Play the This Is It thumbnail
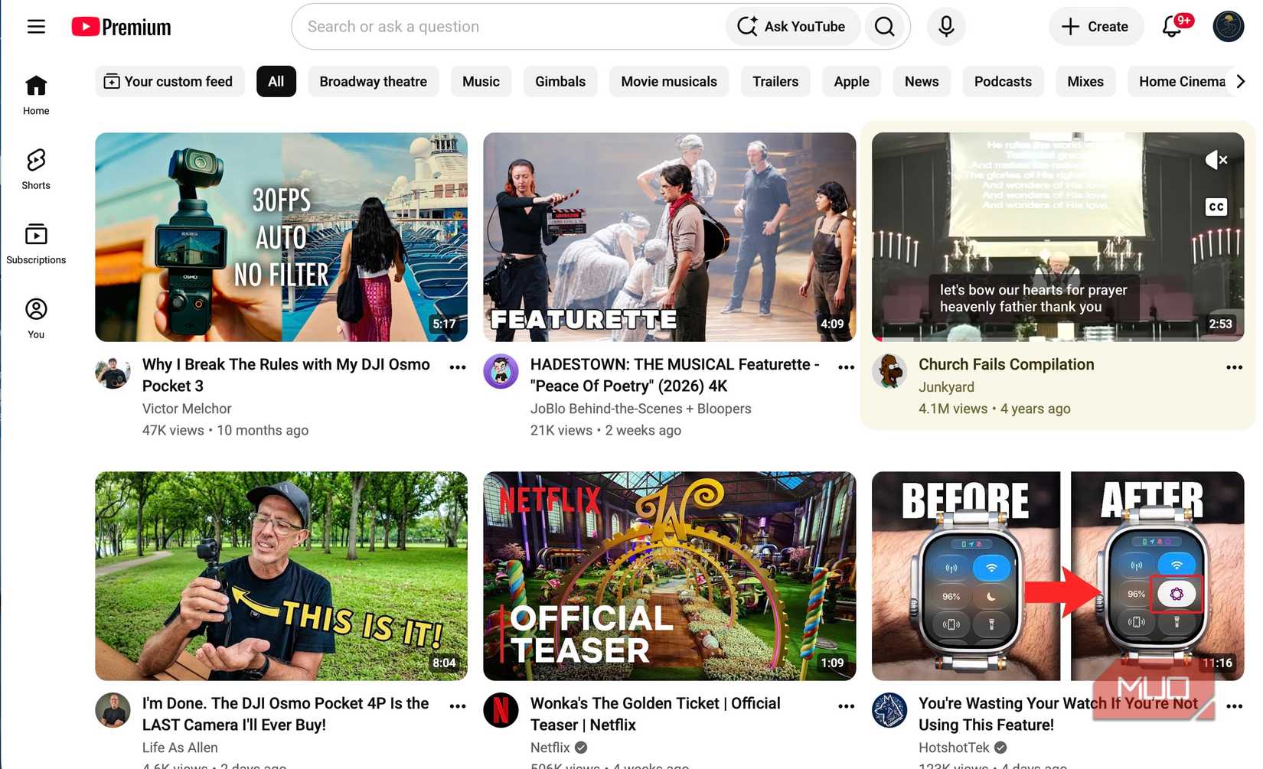 click(281, 576)
